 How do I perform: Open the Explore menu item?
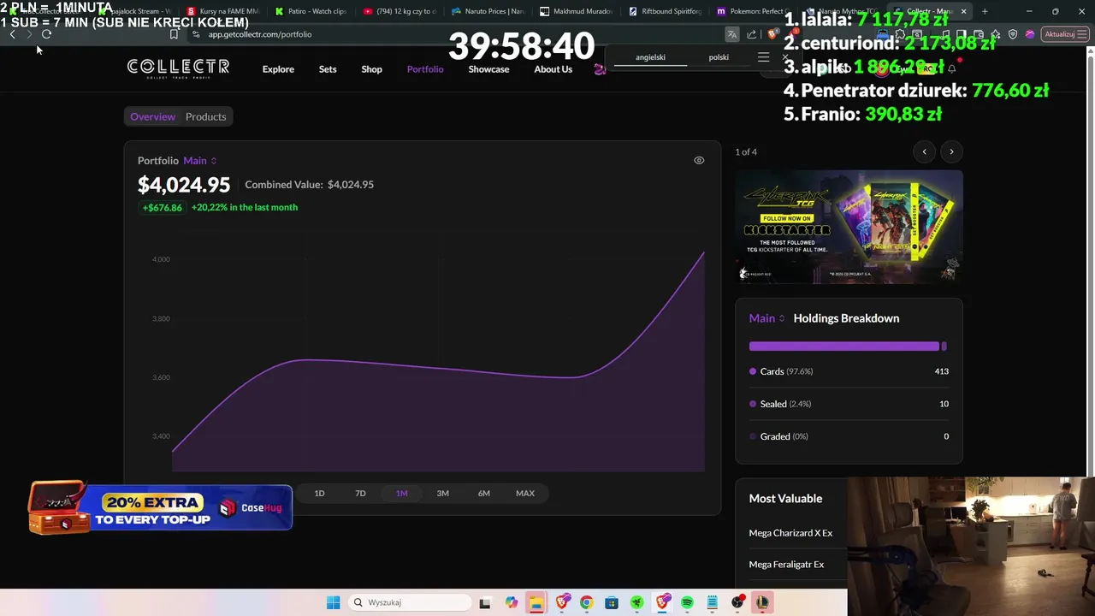(x=278, y=69)
